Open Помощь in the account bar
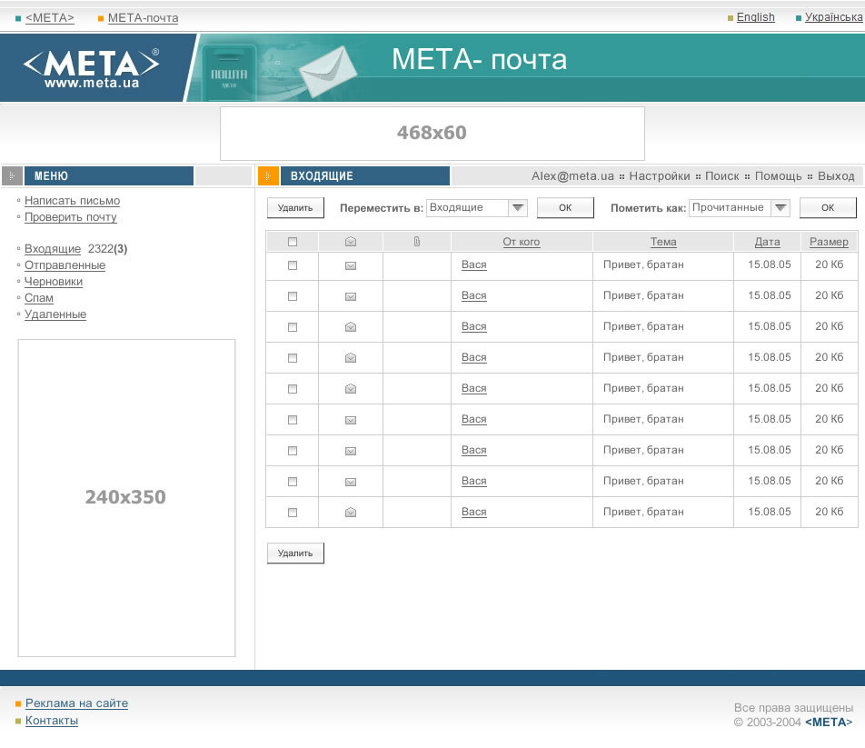The image size is (865, 748). 778,176
